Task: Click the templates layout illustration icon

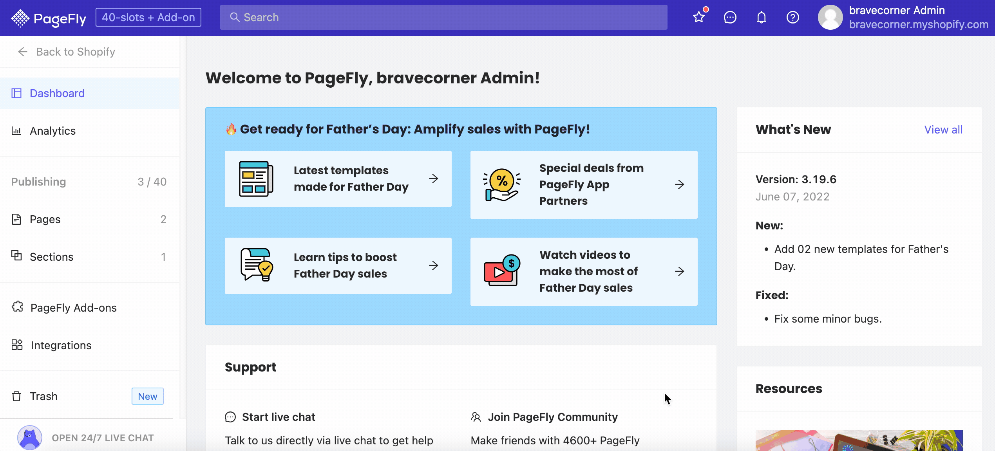Action: tap(256, 179)
